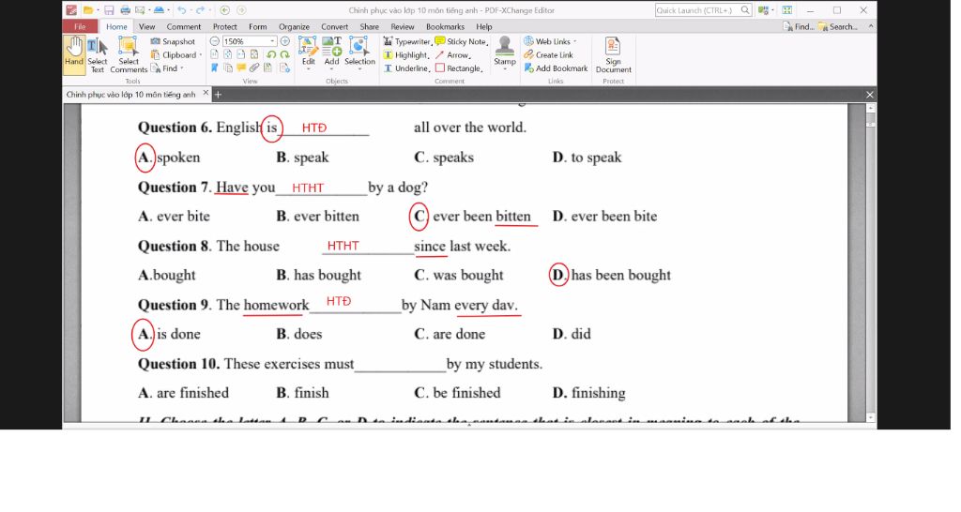961x512 pixels.
Task: Rotate view clockwise
Action: pyautogui.click(x=285, y=55)
